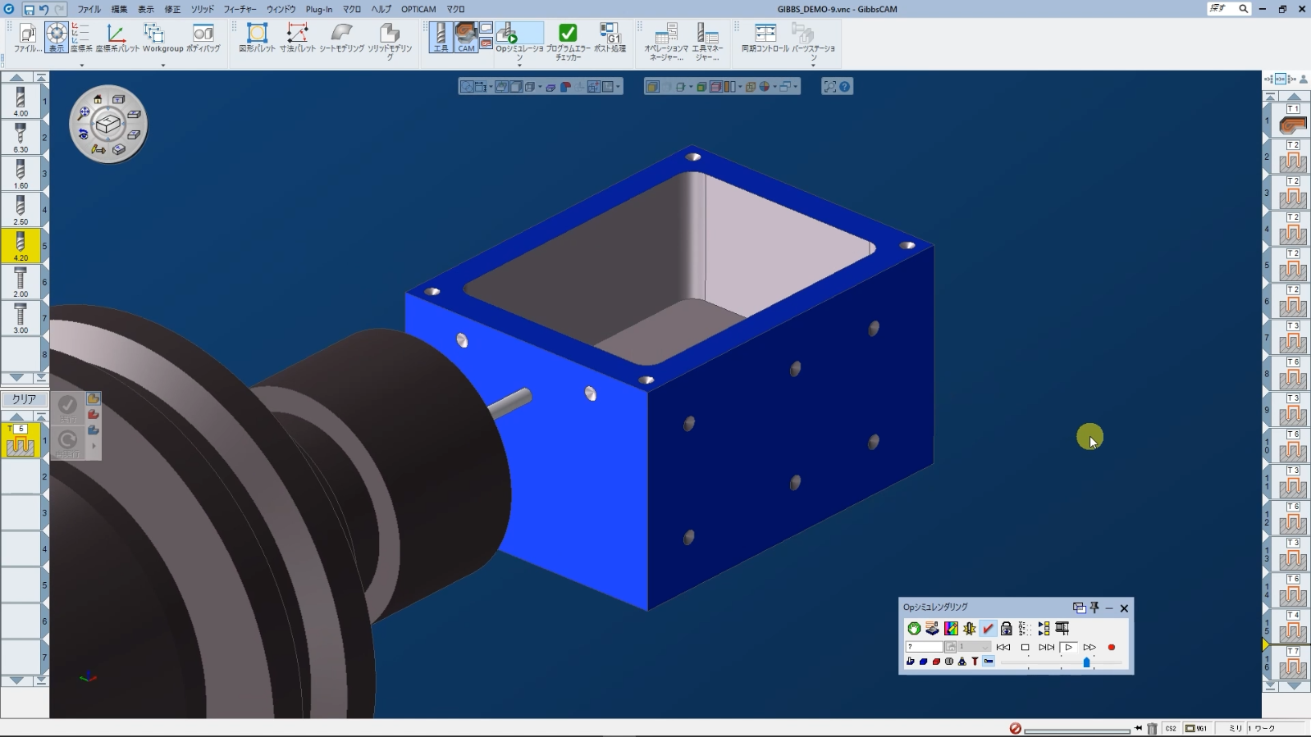
Task: Select the T7 operation tile
Action: click(1293, 662)
